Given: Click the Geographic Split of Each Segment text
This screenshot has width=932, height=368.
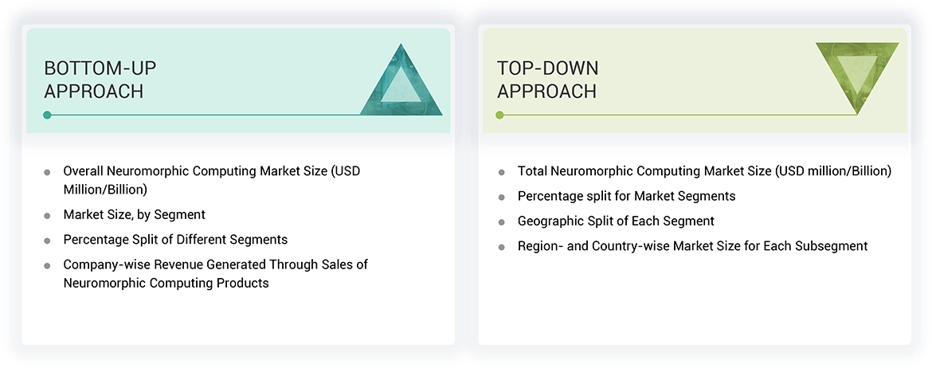Looking at the screenshot, I should 616,221.
